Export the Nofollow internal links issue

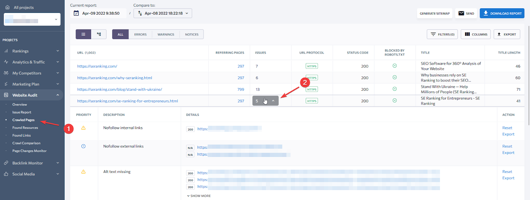click(x=508, y=134)
